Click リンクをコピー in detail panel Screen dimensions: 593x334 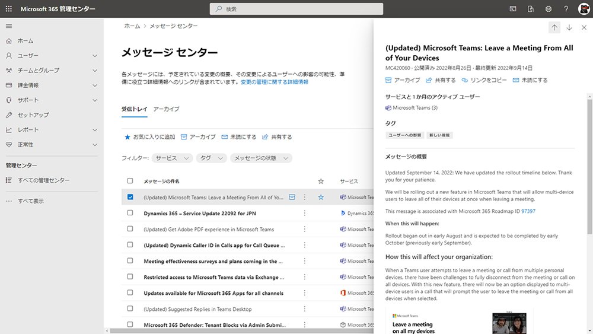484,80
